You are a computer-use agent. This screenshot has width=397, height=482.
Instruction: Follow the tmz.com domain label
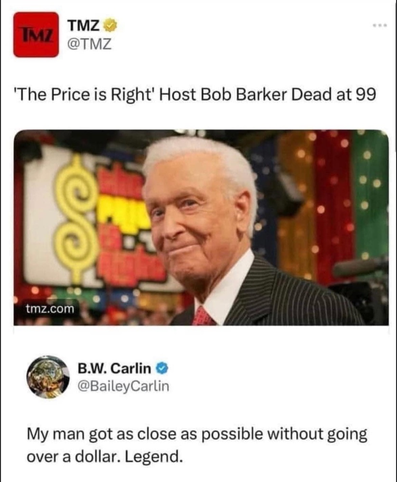pyautogui.click(x=50, y=308)
